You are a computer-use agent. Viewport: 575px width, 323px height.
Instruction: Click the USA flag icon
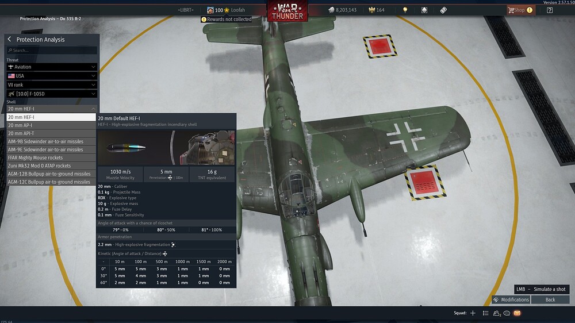coord(11,76)
